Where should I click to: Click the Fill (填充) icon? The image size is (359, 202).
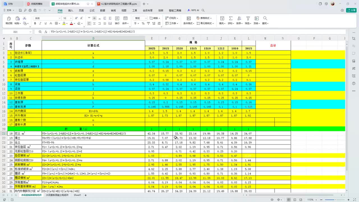[222, 18]
